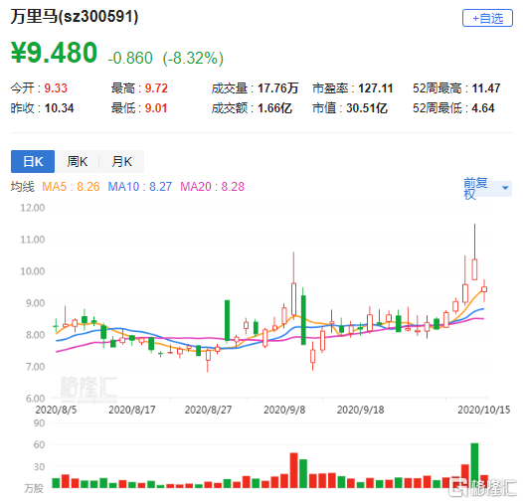Click the MA20 : 8.28 indicator label

tap(212, 187)
